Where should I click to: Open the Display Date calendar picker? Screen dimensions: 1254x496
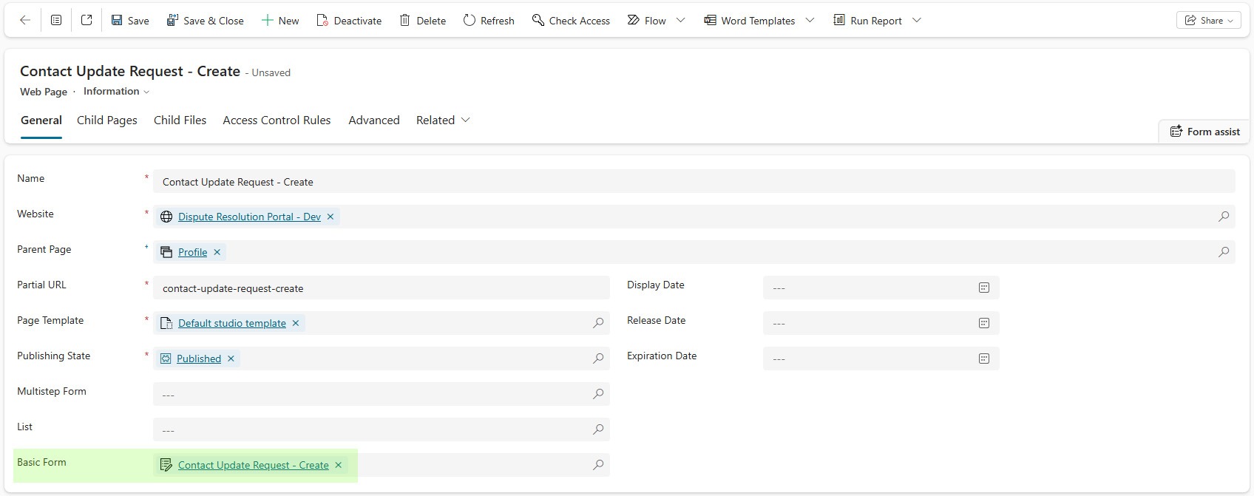pyautogui.click(x=983, y=288)
